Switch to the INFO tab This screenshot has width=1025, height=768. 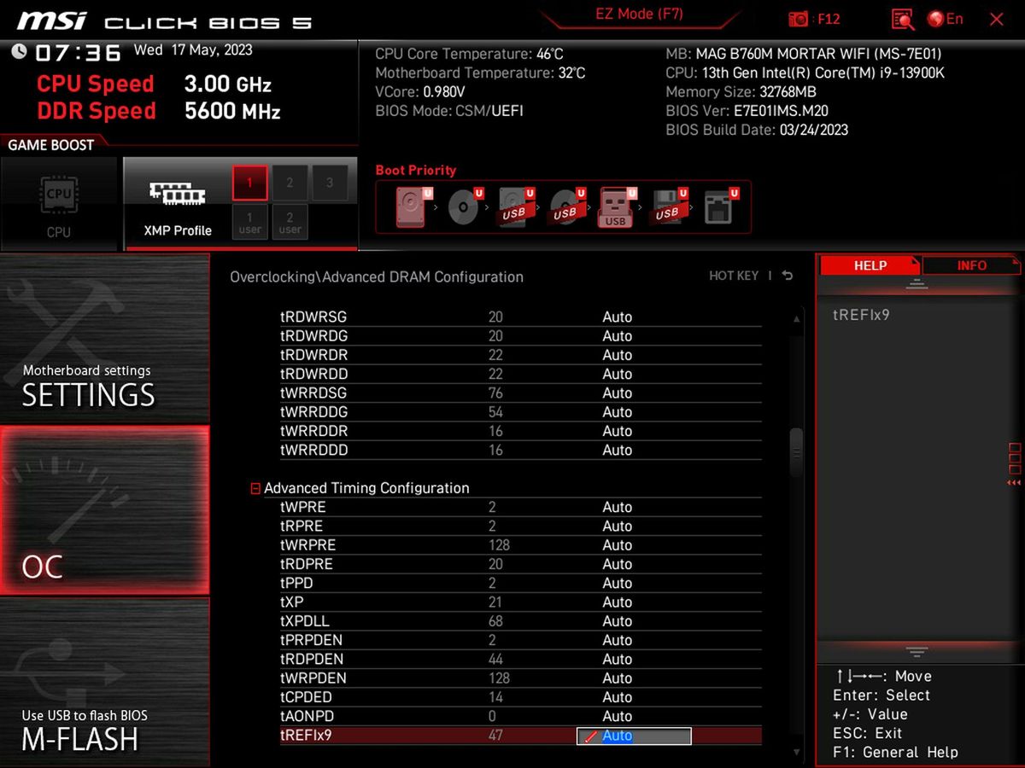pos(971,265)
